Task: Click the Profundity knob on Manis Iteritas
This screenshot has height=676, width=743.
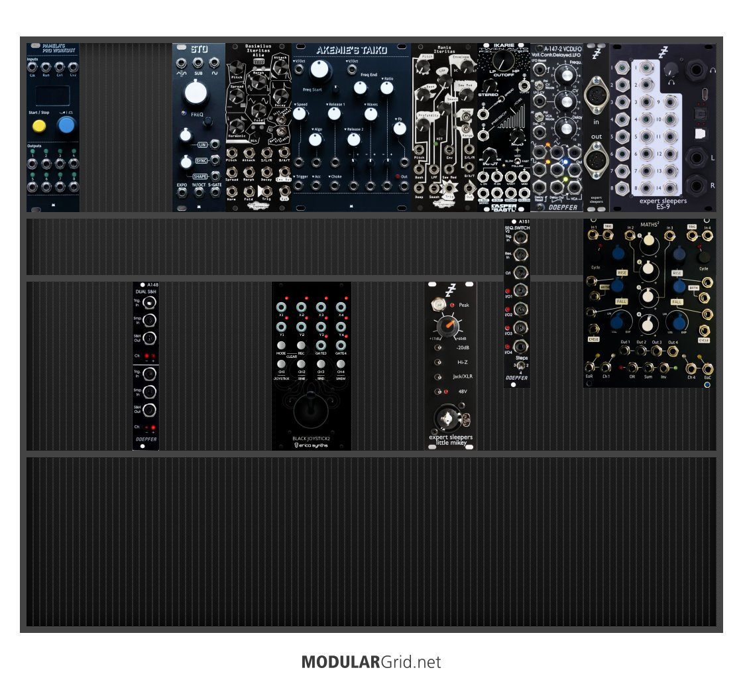Action: [x=423, y=125]
